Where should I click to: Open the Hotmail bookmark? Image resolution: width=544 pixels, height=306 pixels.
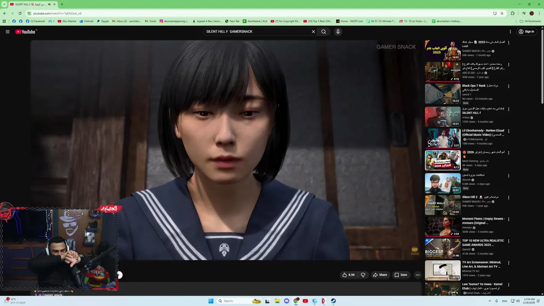86,21
